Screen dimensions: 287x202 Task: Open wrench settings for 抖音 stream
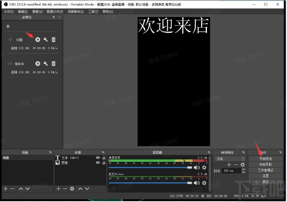pos(46,40)
